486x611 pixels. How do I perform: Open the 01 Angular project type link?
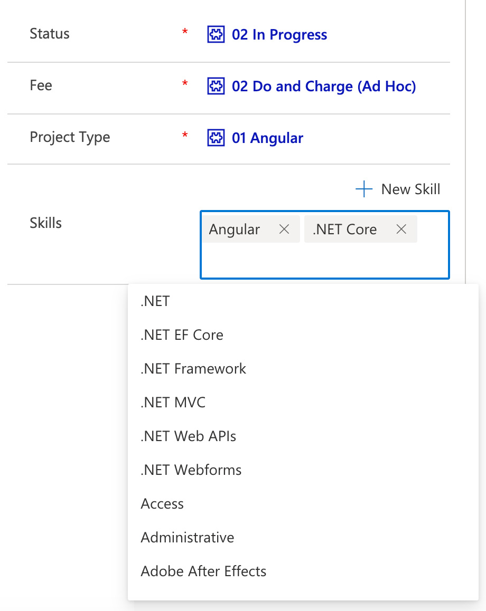click(x=267, y=138)
